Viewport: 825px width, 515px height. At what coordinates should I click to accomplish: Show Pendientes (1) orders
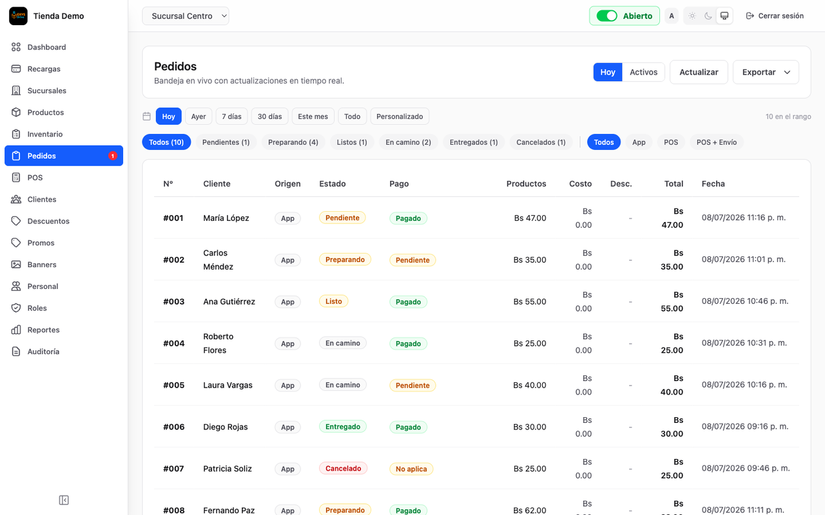[x=226, y=142]
